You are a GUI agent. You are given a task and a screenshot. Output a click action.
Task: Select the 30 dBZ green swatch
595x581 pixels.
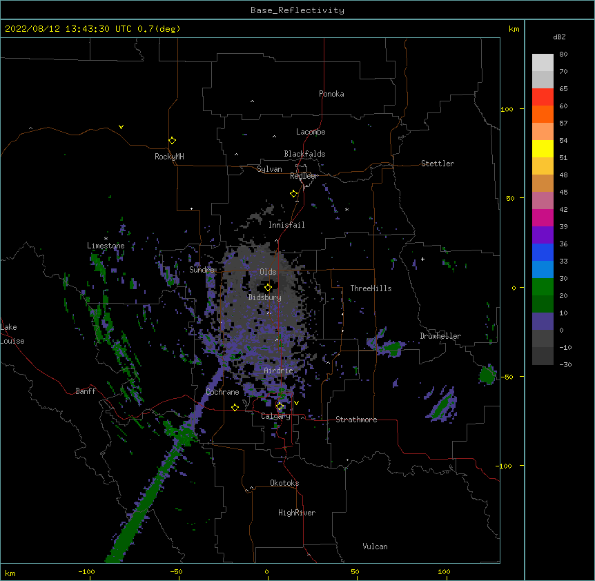(x=543, y=287)
